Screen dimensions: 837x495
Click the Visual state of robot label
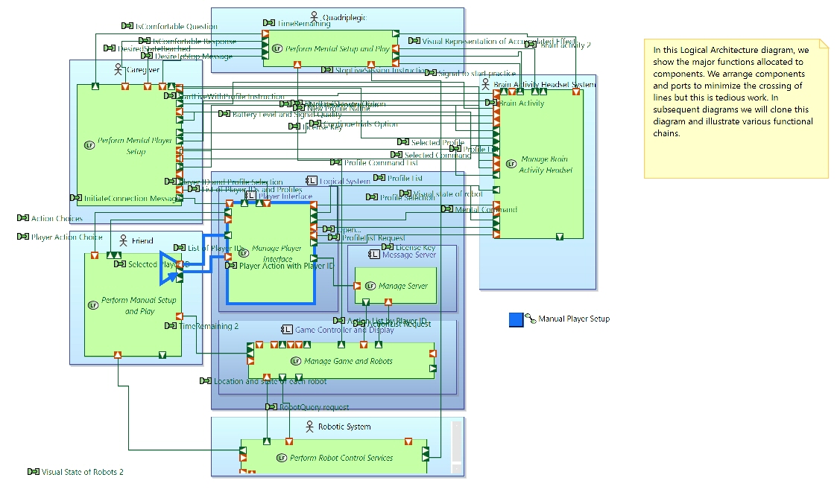tap(447, 194)
